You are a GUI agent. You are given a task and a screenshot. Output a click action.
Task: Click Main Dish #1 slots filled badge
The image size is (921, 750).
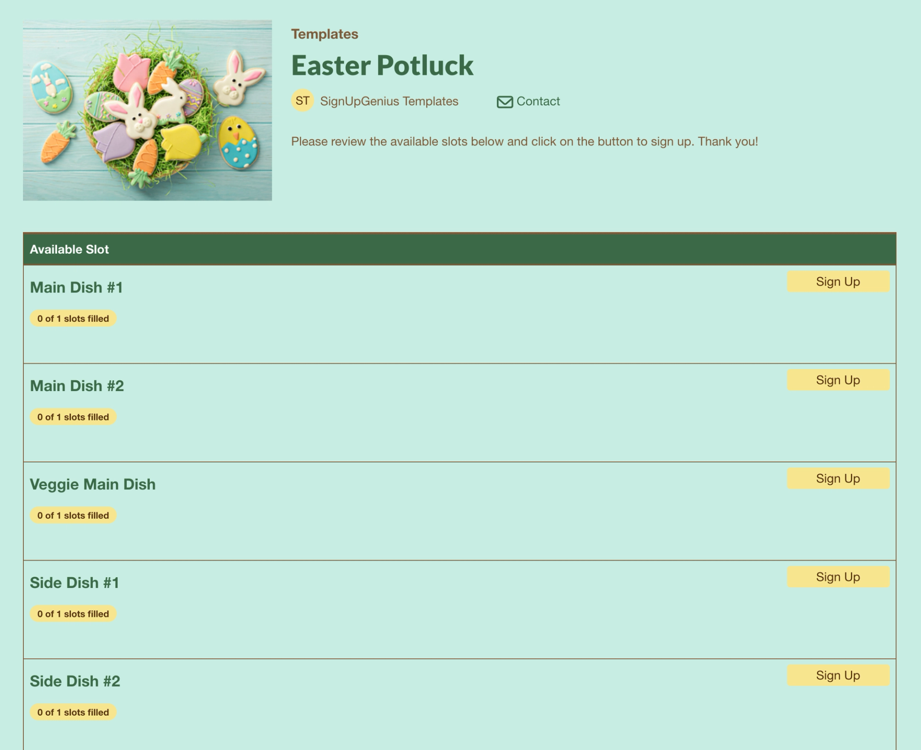pyautogui.click(x=73, y=318)
